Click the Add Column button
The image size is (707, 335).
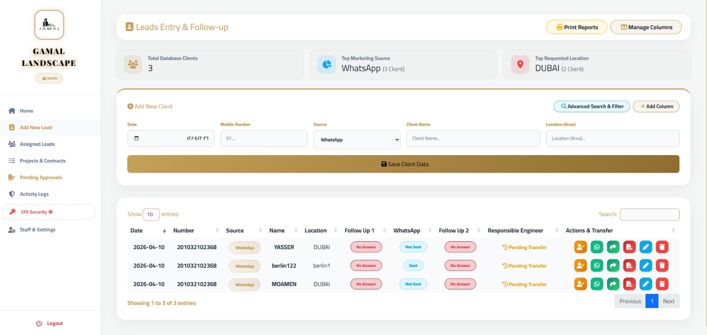(x=656, y=107)
